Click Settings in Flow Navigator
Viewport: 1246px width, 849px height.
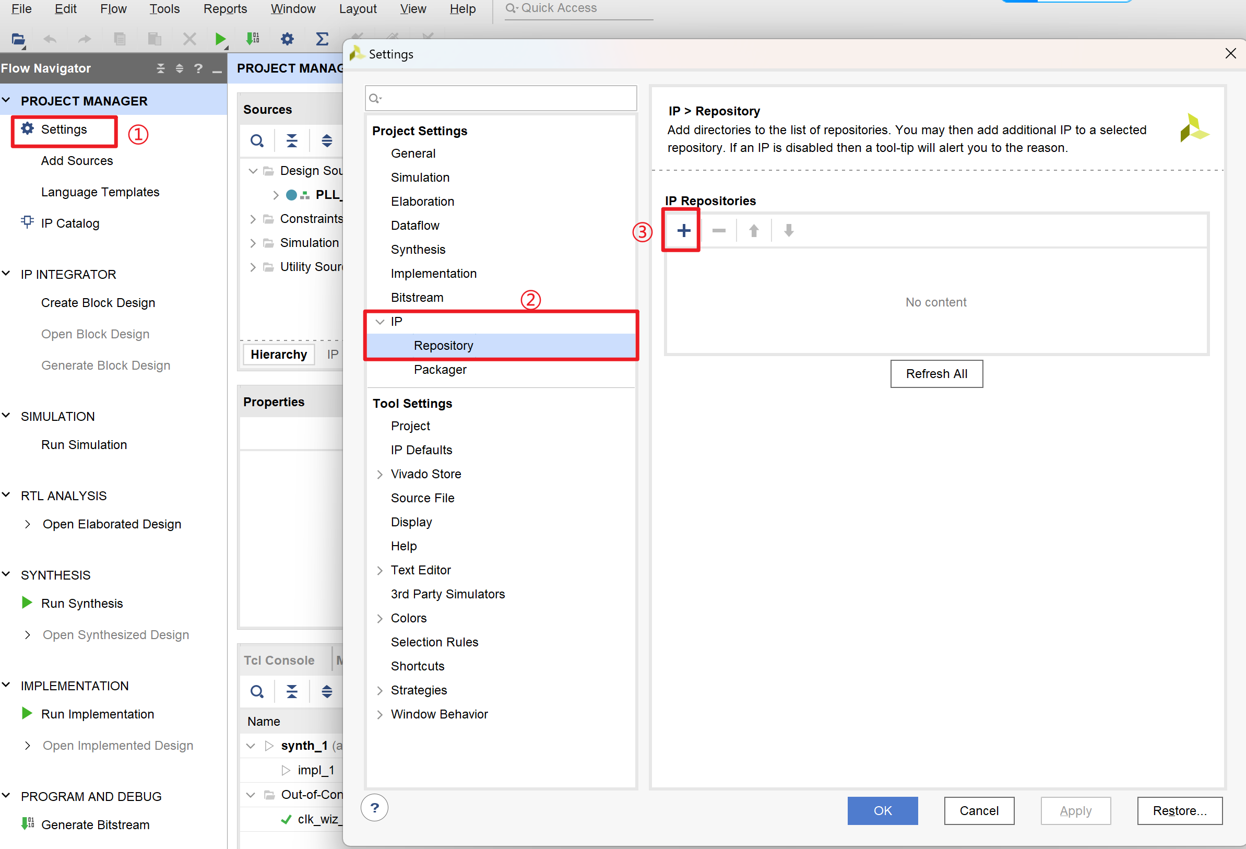coord(64,129)
